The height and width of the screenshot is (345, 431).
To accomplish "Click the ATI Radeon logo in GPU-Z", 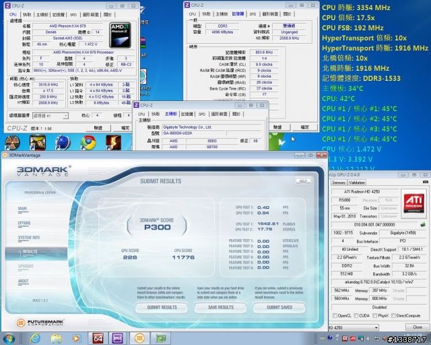I will [413, 204].
